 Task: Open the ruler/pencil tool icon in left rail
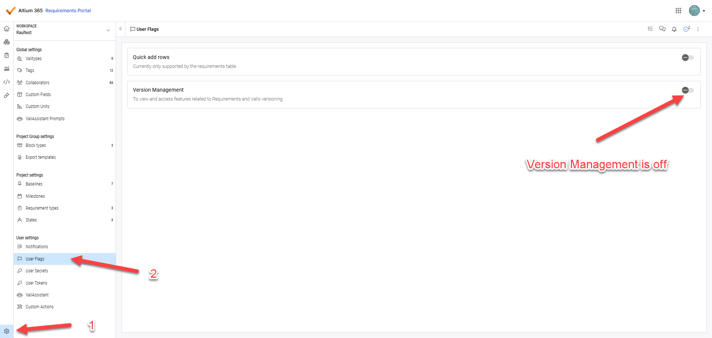pyautogui.click(x=7, y=95)
